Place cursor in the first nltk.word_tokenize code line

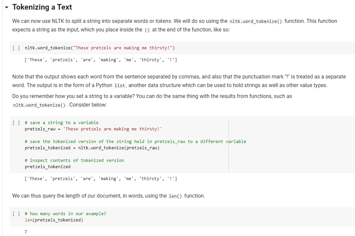point(99,48)
